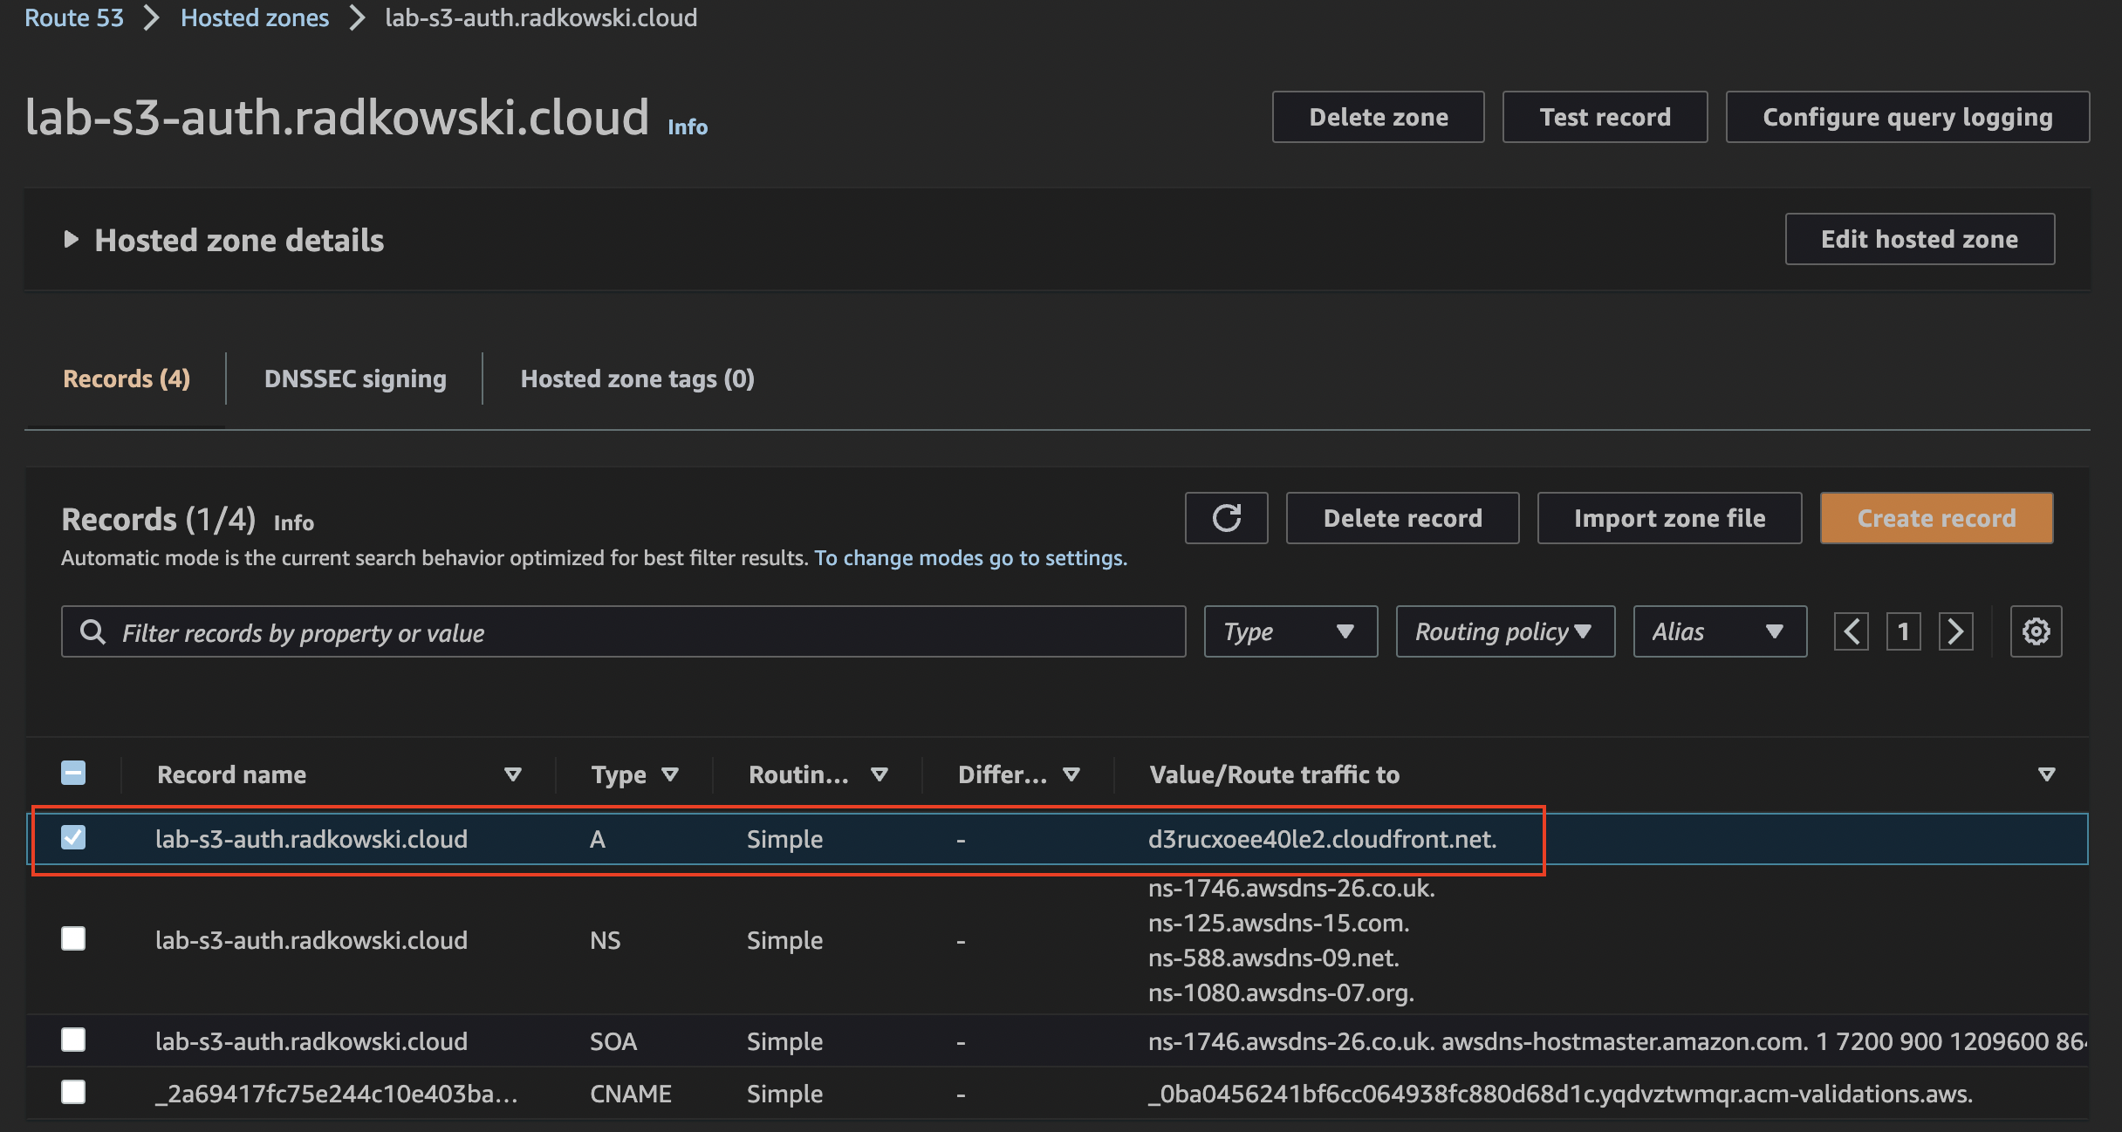Viewport: 2122px width, 1132px height.
Task: Switch to DNSSEC signing tab
Action: [x=355, y=378]
